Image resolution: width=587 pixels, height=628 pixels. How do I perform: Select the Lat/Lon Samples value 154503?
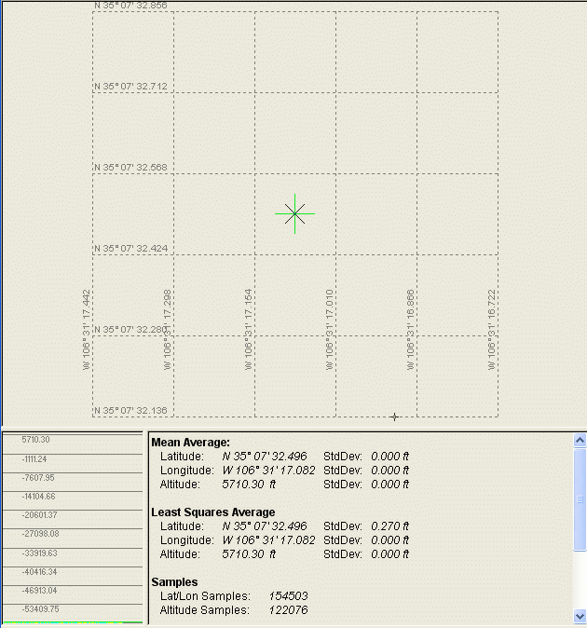click(288, 595)
